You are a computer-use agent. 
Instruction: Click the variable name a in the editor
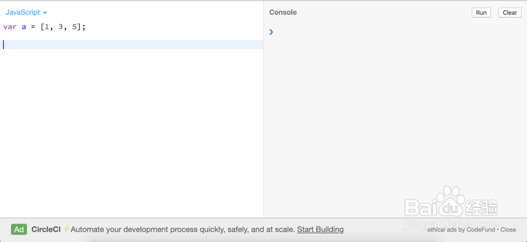(x=24, y=27)
